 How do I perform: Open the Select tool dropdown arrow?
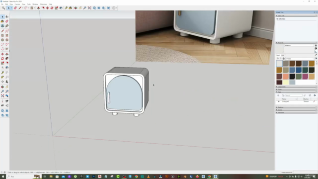point(11,8)
